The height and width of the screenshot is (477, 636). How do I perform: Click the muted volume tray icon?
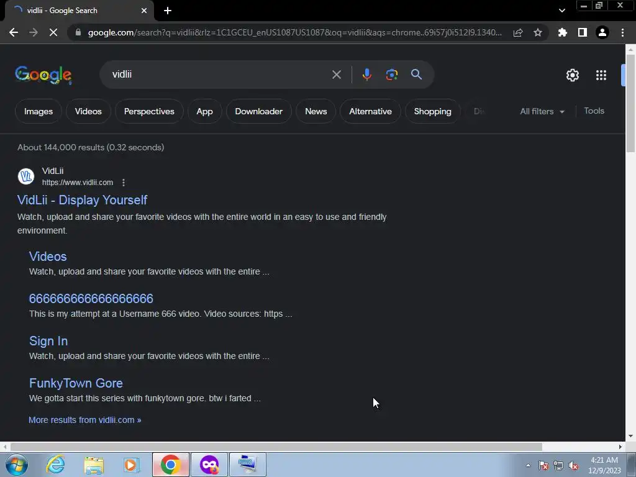(573, 465)
